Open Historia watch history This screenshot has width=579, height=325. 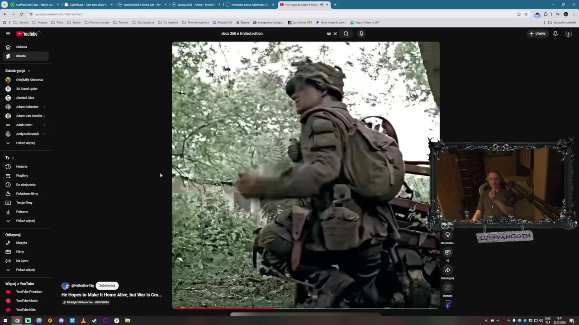(x=25, y=167)
